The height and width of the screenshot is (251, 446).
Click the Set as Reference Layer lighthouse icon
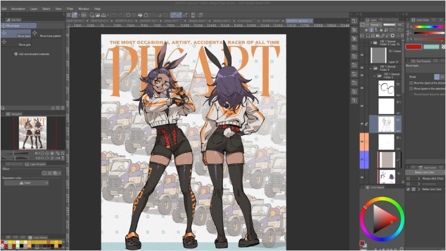point(372,30)
